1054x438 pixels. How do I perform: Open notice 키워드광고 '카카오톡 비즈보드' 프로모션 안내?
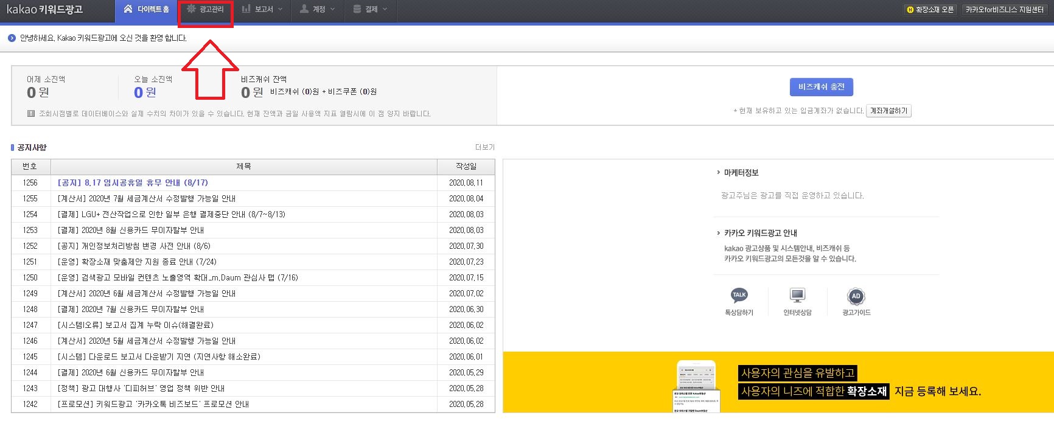pyautogui.click(x=153, y=404)
